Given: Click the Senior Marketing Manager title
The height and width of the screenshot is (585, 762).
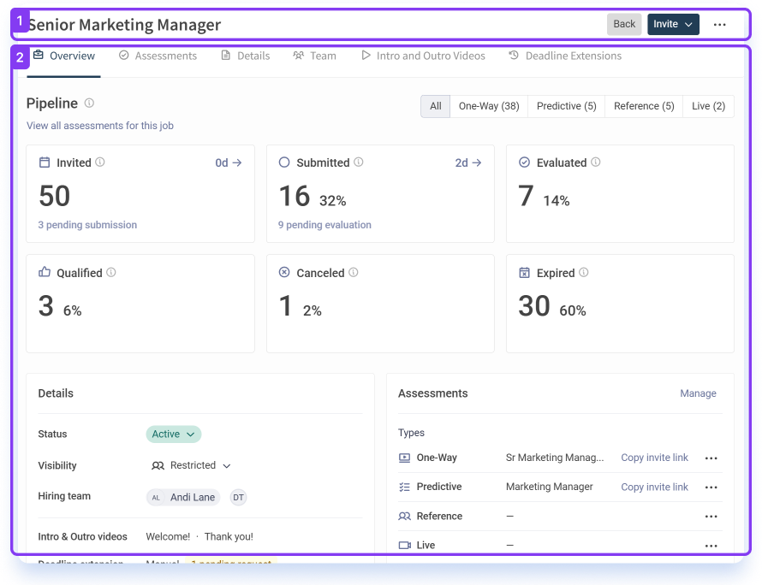Looking at the screenshot, I should [x=124, y=24].
